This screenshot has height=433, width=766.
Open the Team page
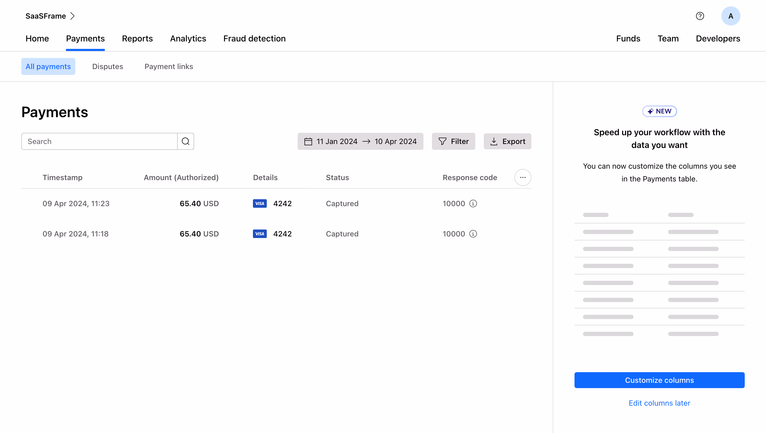click(668, 39)
